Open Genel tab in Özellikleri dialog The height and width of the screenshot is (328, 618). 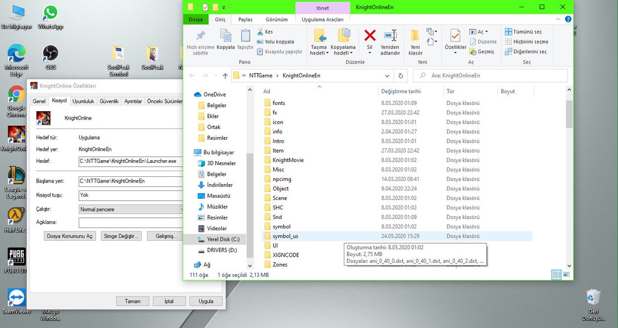pos(39,101)
